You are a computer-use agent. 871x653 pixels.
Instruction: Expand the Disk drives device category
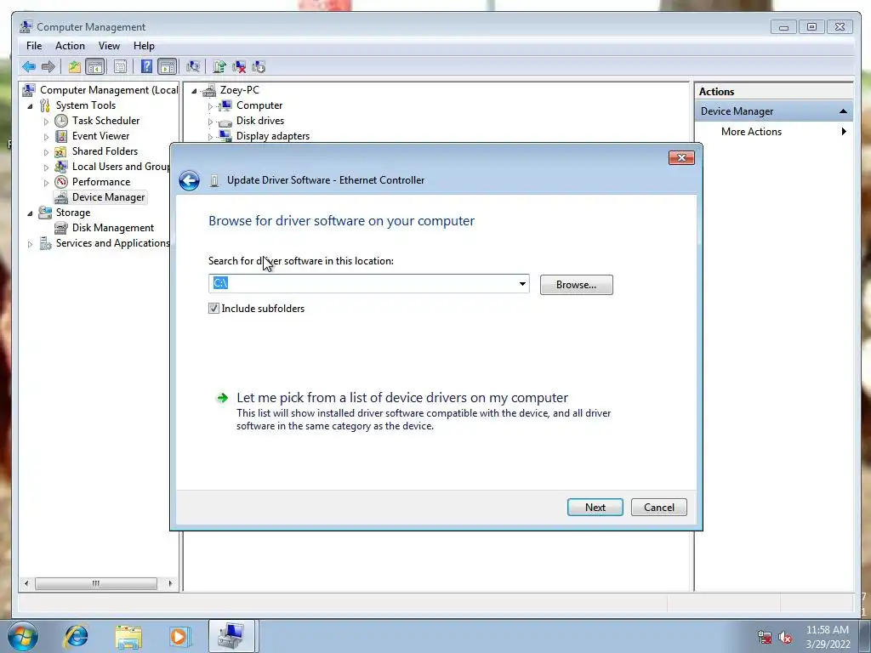(x=210, y=121)
